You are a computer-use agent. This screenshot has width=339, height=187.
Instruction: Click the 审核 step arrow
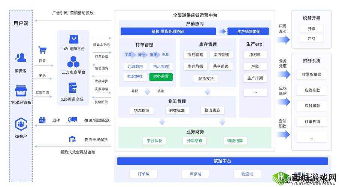(x=154, y=55)
